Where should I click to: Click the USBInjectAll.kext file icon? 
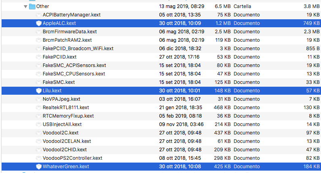click(39, 124)
